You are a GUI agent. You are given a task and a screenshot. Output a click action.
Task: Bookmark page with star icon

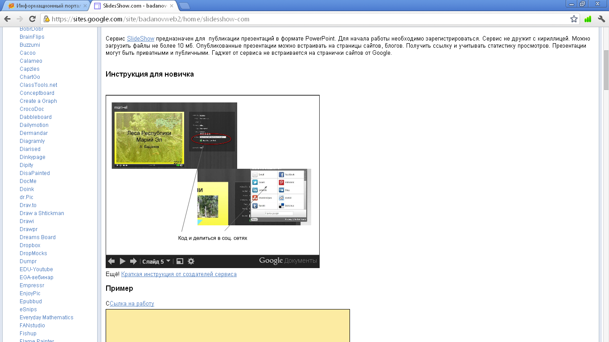point(574,19)
